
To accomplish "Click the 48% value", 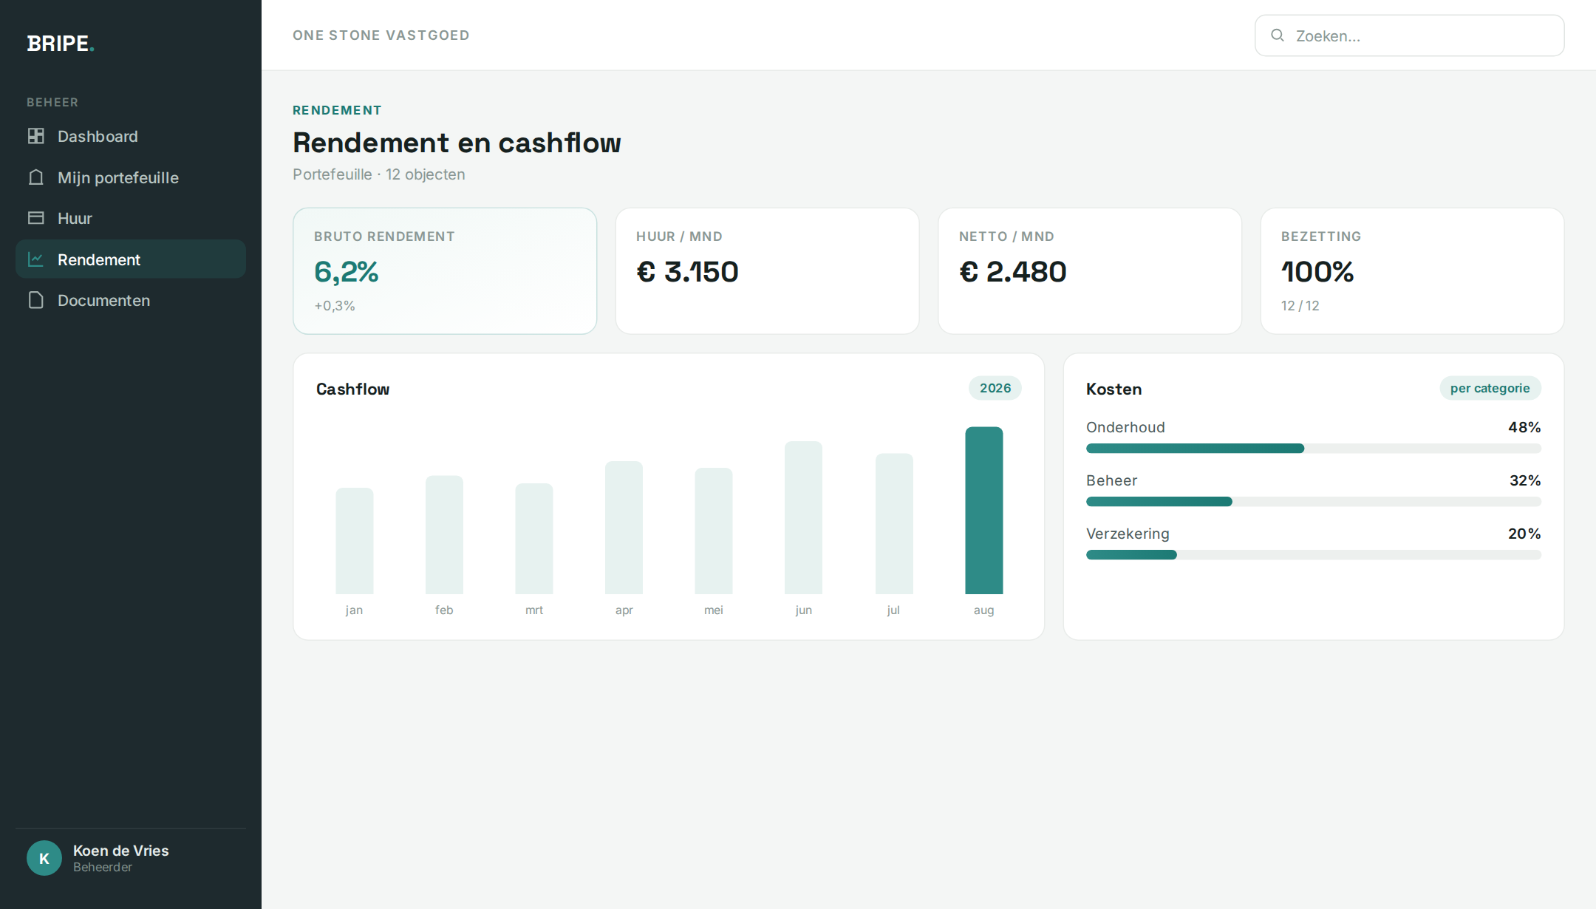I will pyautogui.click(x=1524, y=427).
